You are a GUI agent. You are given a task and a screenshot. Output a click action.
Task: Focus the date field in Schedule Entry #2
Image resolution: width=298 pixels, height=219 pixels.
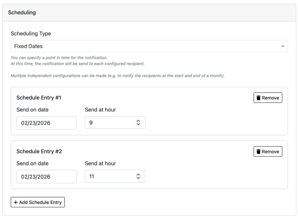tap(47, 177)
